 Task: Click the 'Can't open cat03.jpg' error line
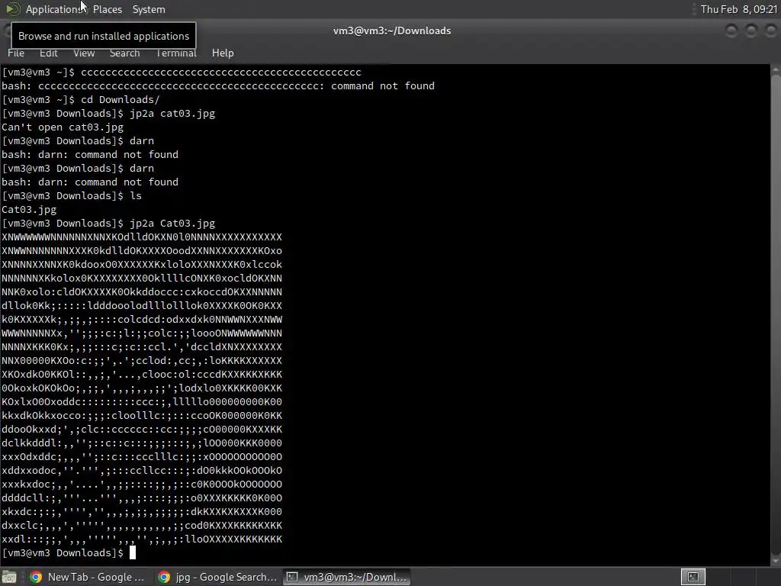pyautogui.click(x=63, y=127)
